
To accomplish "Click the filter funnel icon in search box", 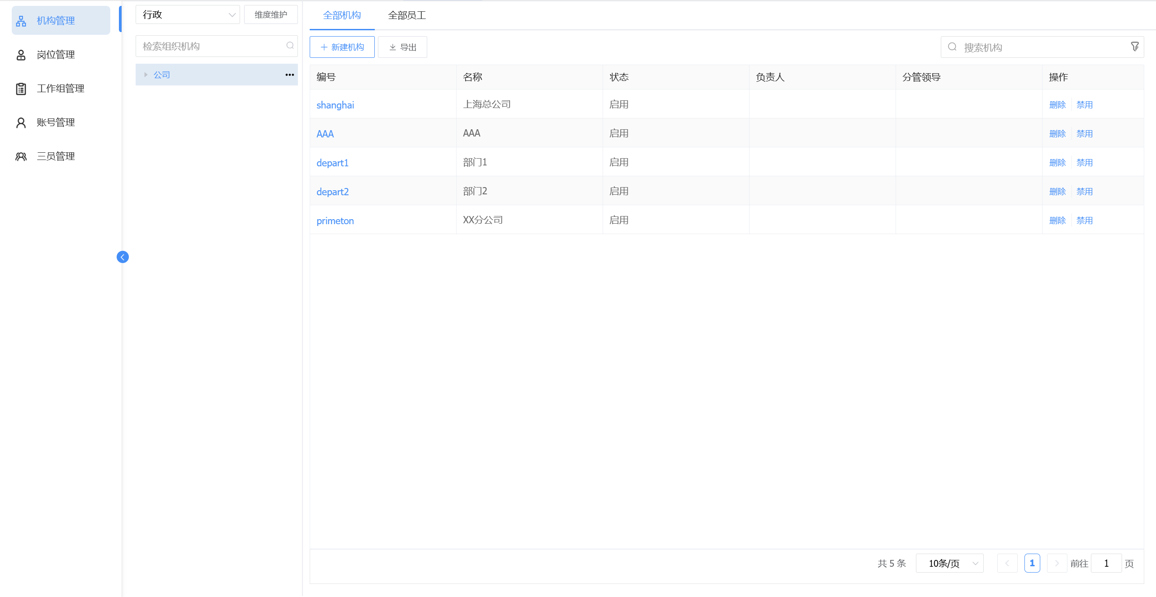I will click(1134, 47).
